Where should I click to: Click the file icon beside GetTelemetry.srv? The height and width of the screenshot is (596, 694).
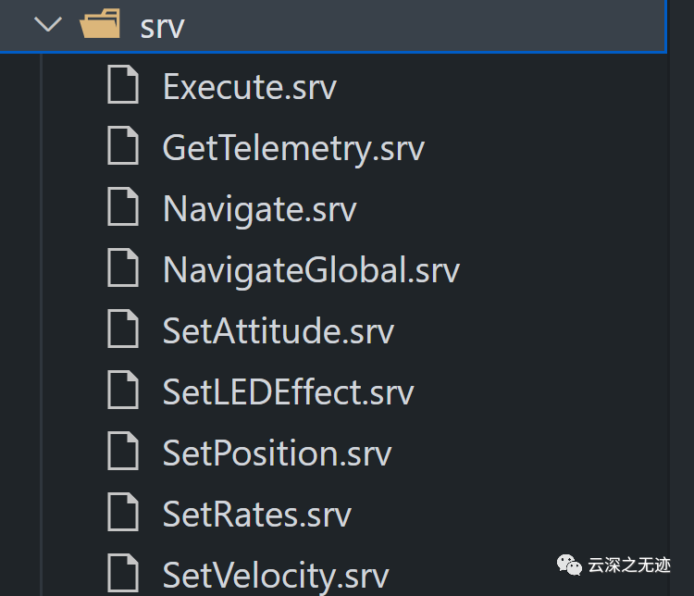pyautogui.click(x=123, y=148)
